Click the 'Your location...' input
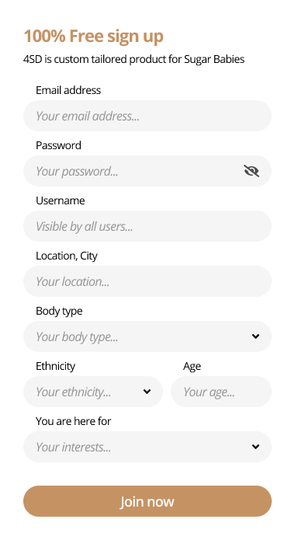The height and width of the screenshot is (540, 295). pos(147,281)
